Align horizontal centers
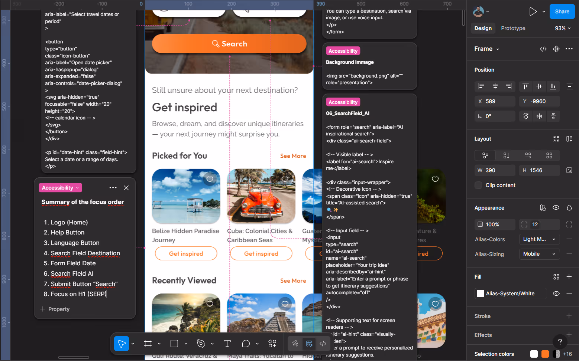This screenshot has width=579, height=361. pos(495,86)
